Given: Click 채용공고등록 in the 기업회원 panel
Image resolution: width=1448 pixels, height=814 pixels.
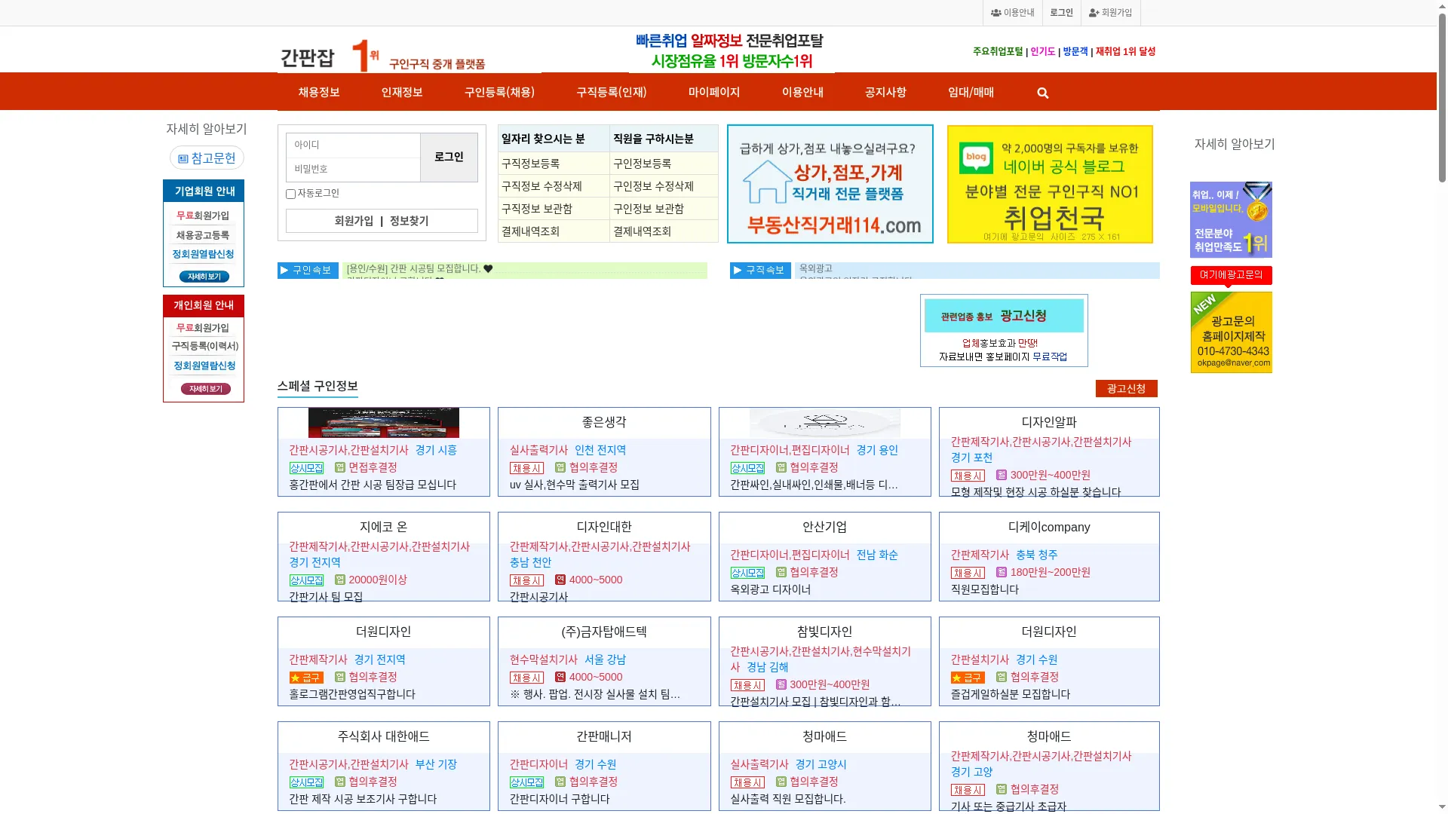Looking at the screenshot, I should 202,235.
